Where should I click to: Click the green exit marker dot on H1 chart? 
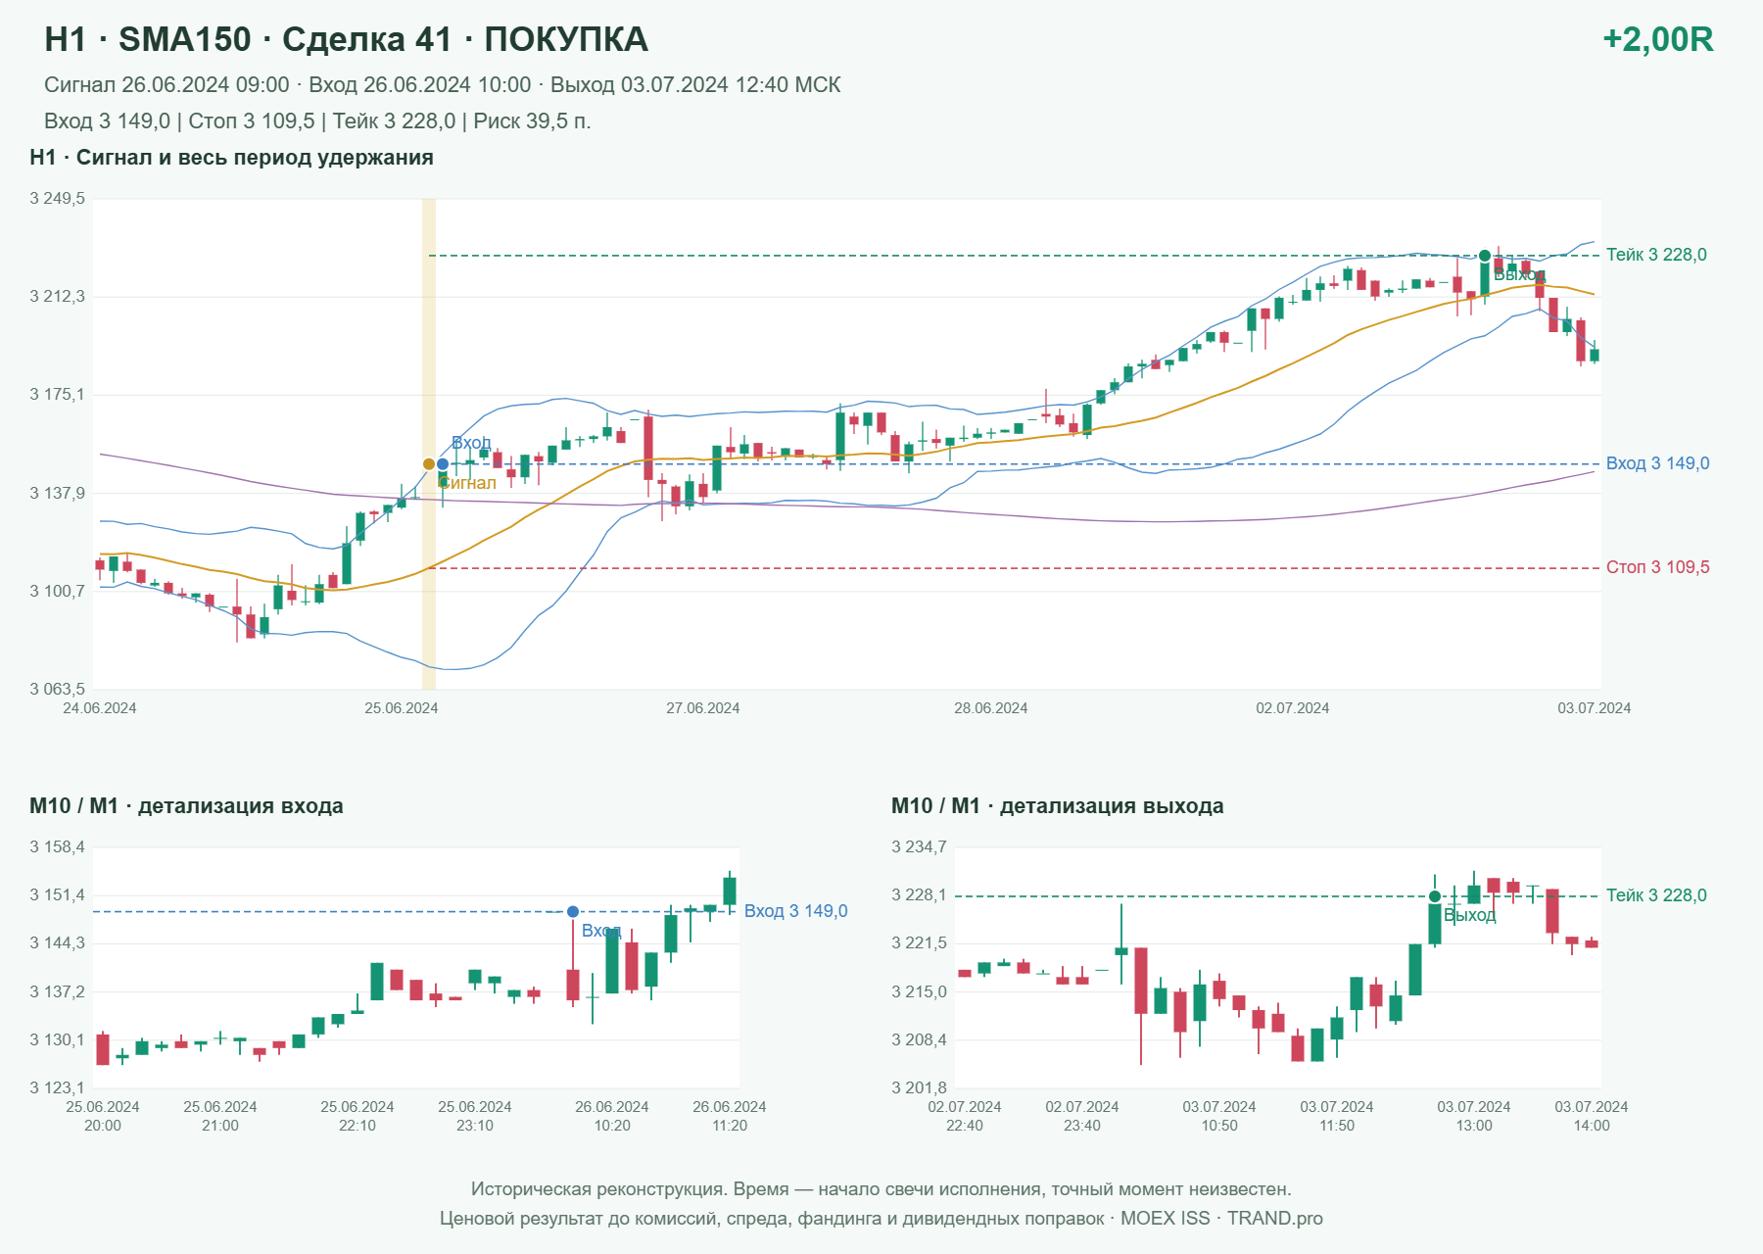pyautogui.click(x=1485, y=256)
